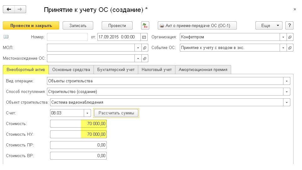
Task: Click the Вид операции field
Action: pos(165,81)
